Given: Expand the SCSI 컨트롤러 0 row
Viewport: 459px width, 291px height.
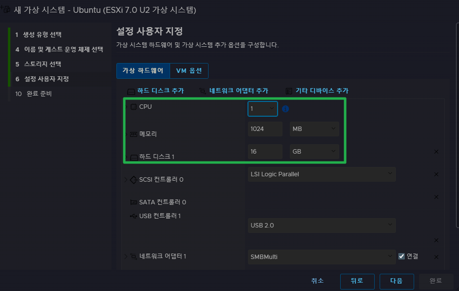Looking at the screenshot, I should 125,180.
